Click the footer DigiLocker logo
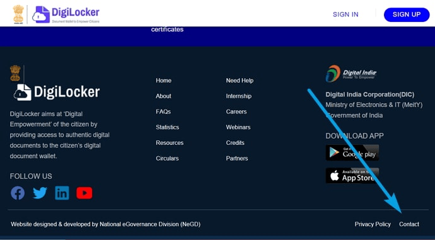 pos(57,93)
